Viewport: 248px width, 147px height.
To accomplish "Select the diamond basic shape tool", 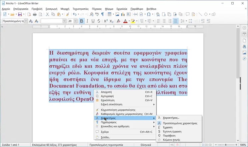I will point(206,14).
